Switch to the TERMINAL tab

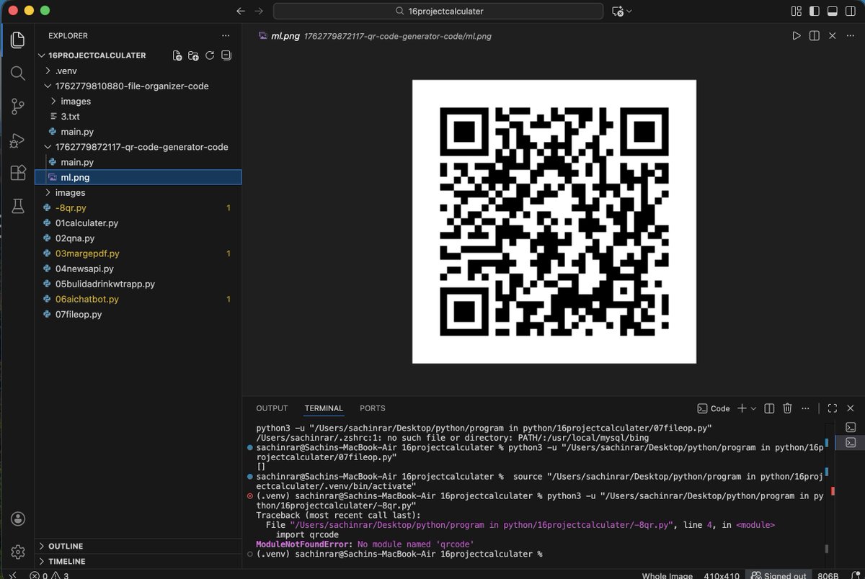tap(324, 408)
